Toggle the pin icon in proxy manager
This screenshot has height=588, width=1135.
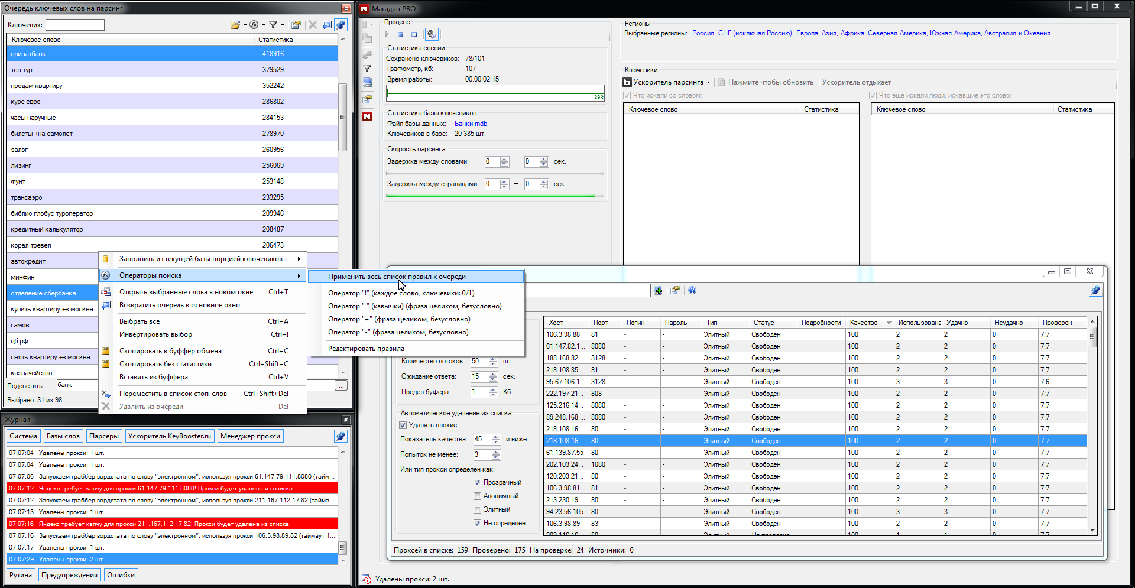tap(1095, 290)
